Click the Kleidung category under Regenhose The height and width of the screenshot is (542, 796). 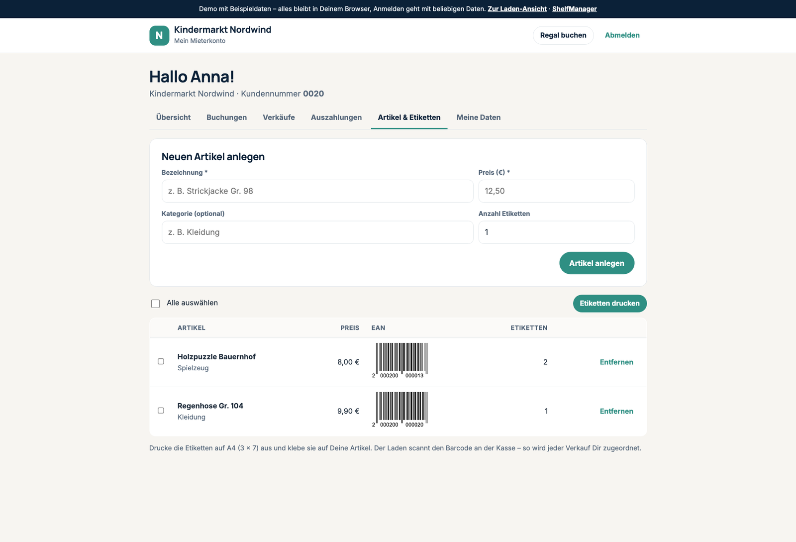[192, 417]
